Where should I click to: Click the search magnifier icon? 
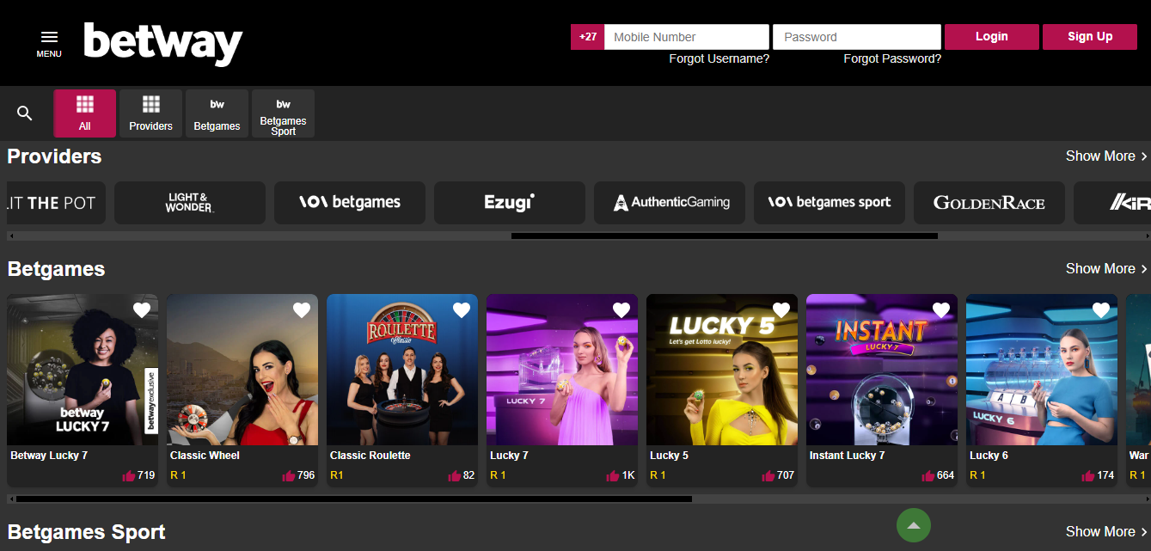click(x=25, y=113)
